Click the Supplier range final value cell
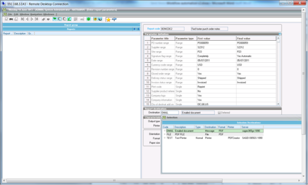 click(x=256, y=47)
